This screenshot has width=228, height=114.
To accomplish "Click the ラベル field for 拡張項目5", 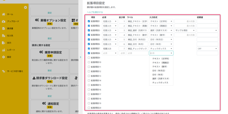I will point(137,40).
